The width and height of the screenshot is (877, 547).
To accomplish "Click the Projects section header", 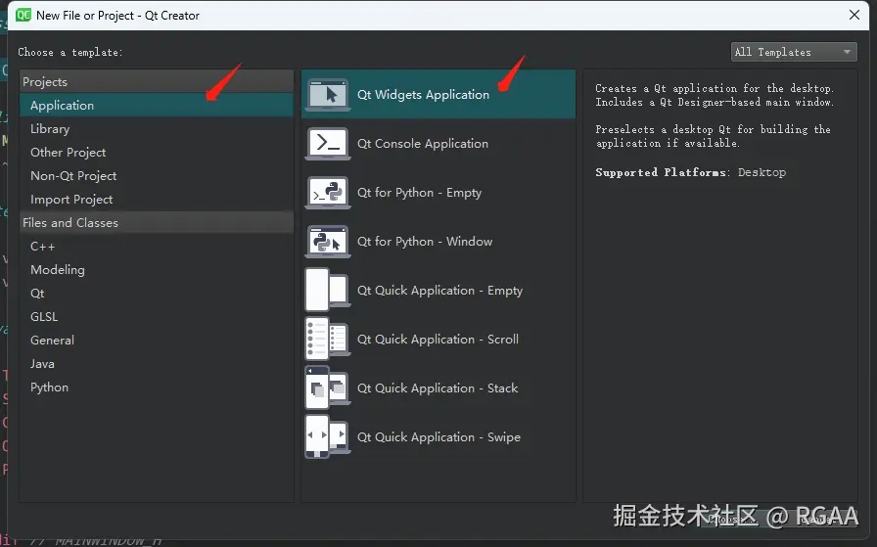I will click(x=157, y=81).
